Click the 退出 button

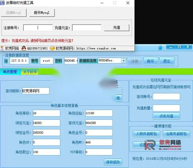[x=167, y=61]
